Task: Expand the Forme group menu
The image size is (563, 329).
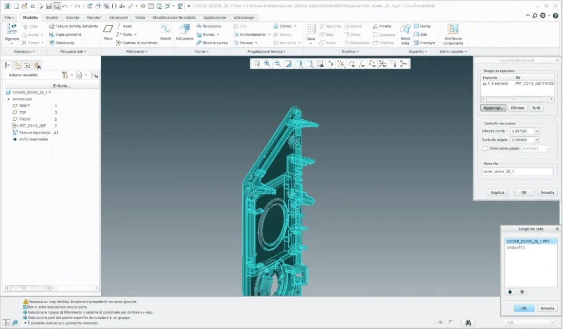Action: point(202,52)
